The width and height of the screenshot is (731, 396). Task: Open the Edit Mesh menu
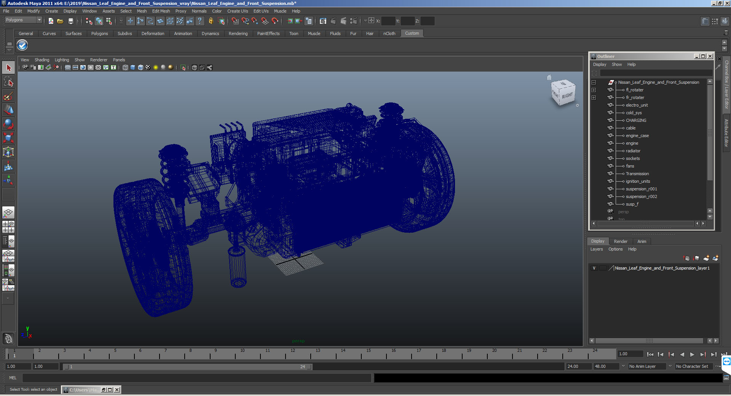click(x=161, y=11)
